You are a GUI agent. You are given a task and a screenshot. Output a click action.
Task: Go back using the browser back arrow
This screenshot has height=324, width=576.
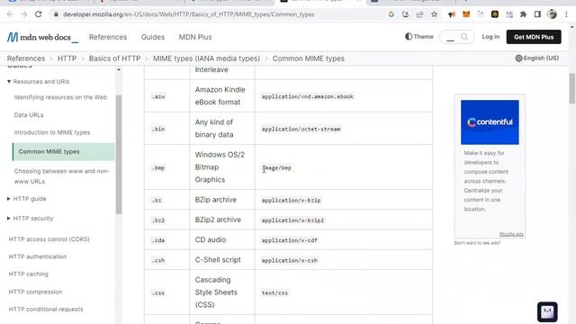pos(10,14)
